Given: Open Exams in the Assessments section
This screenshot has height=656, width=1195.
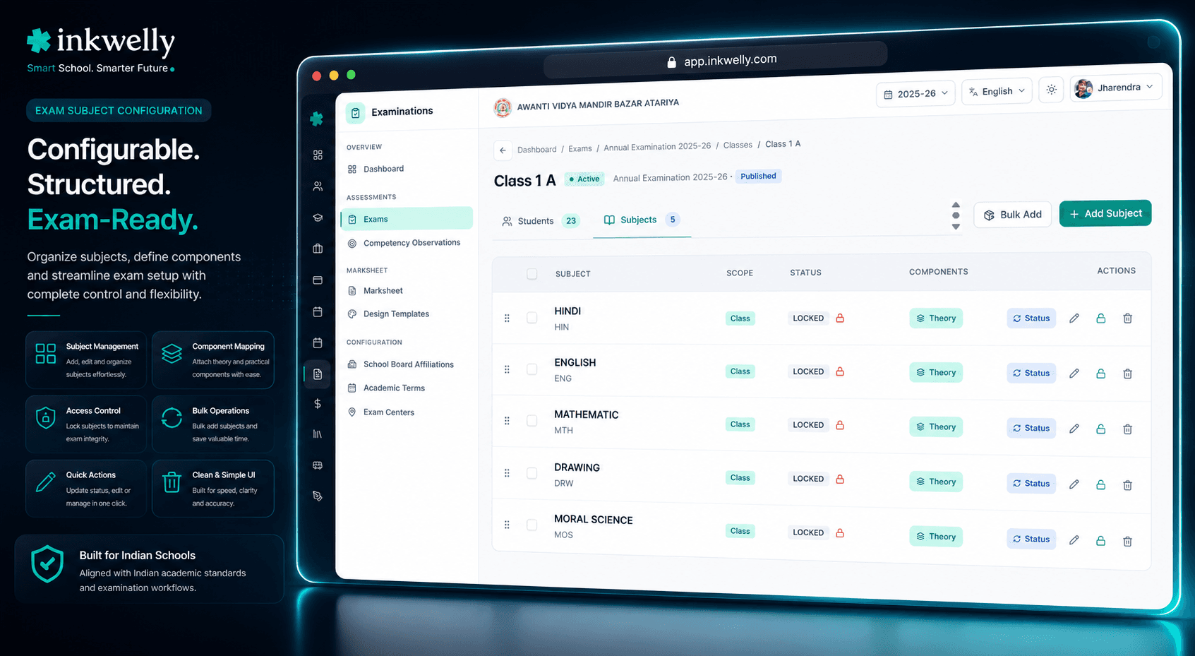Looking at the screenshot, I should 407,219.
